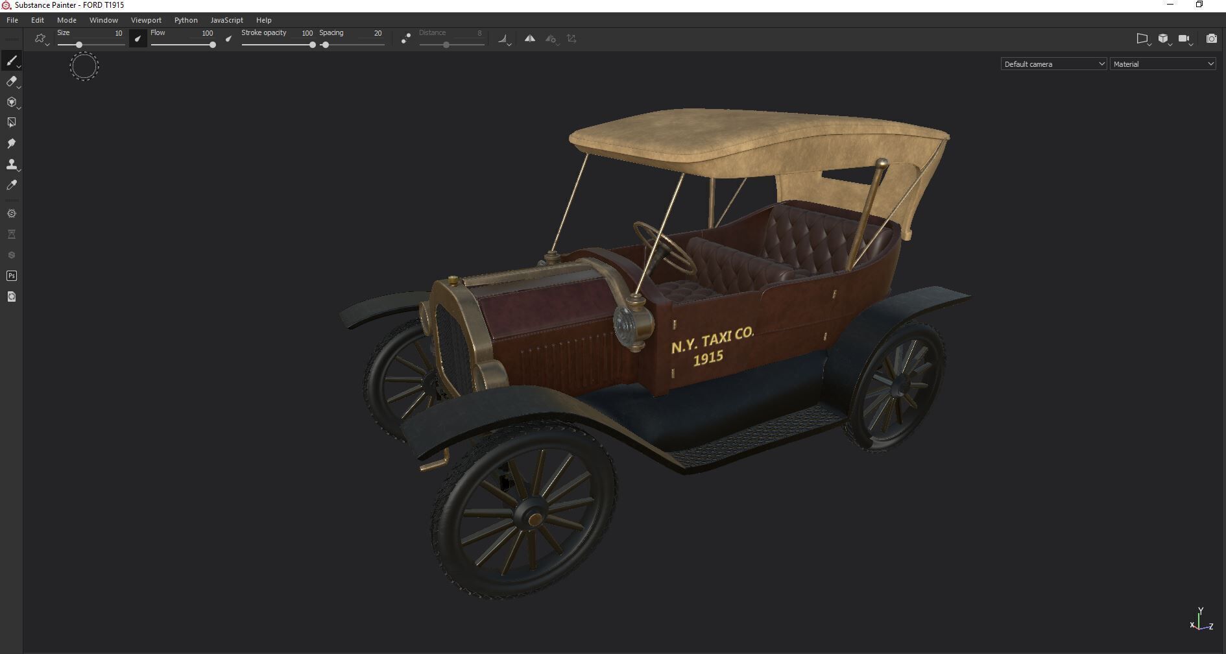Adjust the brush Size slider
1226x654 pixels.
click(x=91, y=45)
